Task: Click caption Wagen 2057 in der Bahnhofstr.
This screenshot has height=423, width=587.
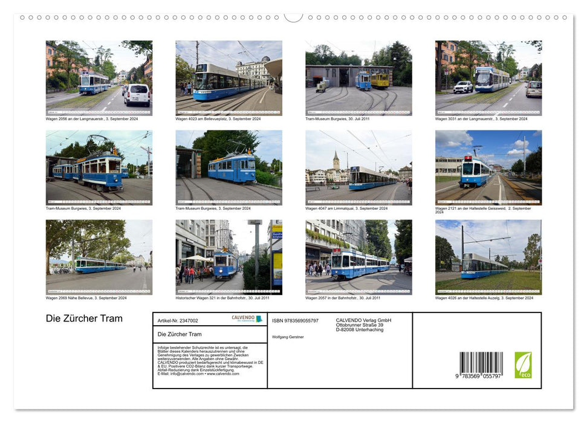Action: [x=343, y=299]
